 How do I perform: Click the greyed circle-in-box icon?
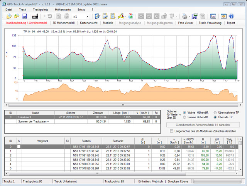[x=156, y=16]
